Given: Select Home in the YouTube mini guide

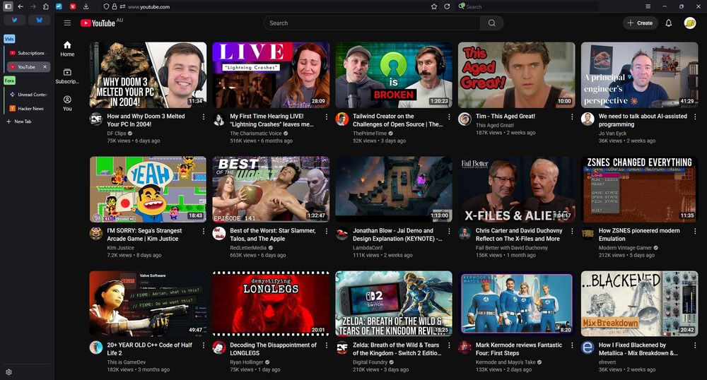Looking at the screenshot, I should [x=67, y=49].
